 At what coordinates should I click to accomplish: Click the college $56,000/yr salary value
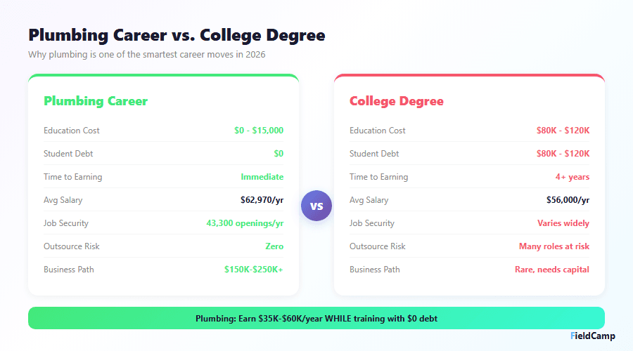(568, 200)
